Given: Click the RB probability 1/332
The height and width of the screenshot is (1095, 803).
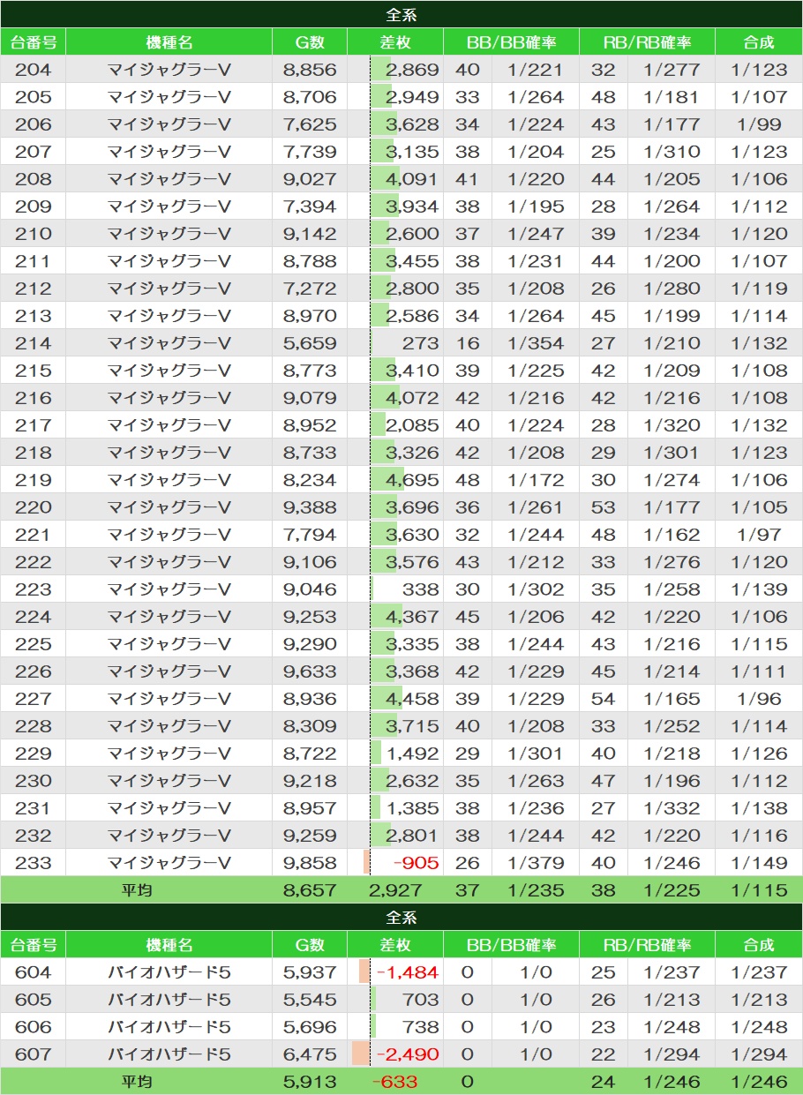Looking at the screenshot, I should tap(672, 808).
